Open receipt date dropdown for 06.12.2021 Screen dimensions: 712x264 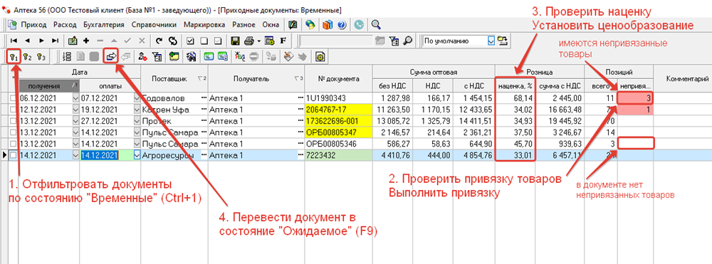click(x=75, y=97)
